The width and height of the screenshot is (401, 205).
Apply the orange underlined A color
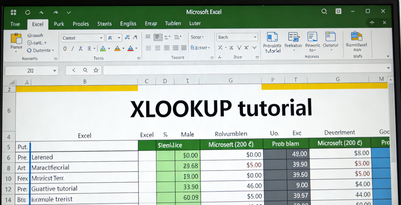[117, 49]
